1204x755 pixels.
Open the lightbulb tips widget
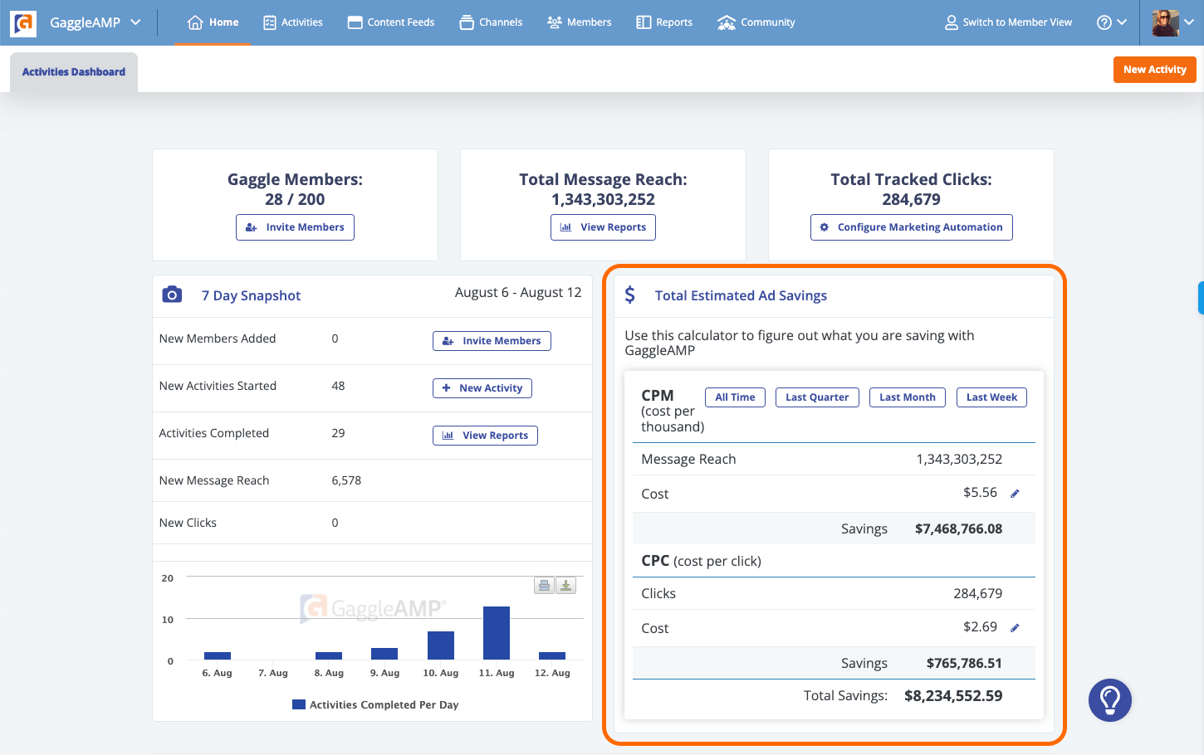point(1110,700)
